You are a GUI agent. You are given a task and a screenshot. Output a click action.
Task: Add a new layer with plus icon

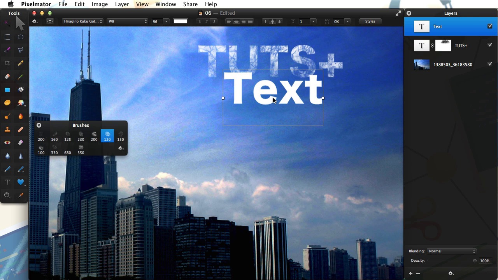410,273
